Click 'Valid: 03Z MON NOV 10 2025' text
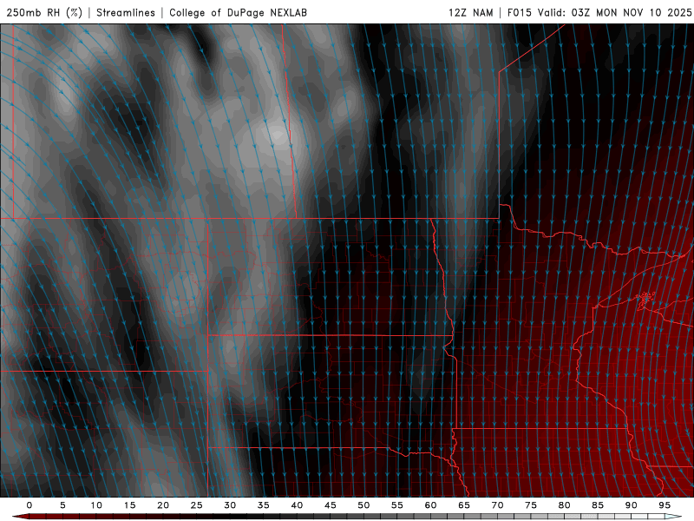This screenshot has height=521, width=694. tap(614, 12)
